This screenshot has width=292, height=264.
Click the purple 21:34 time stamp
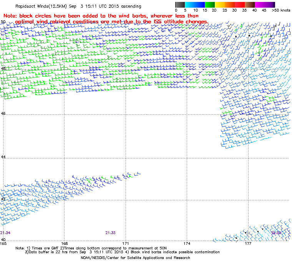click(5, 233)
